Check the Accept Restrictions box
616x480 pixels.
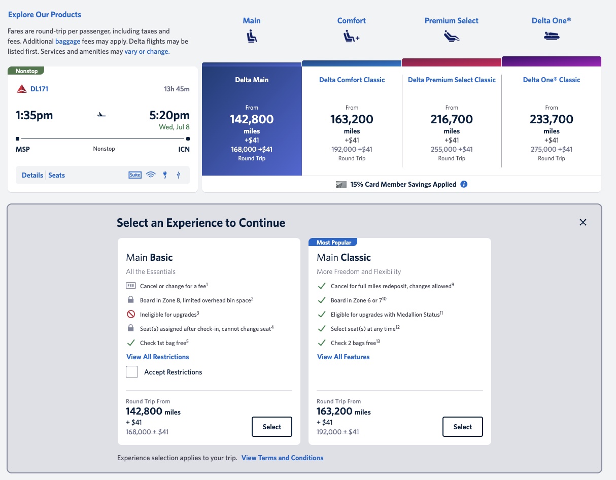pos(132,371)
